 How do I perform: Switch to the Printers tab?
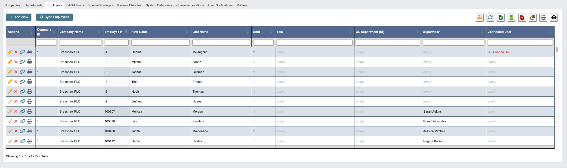click(242, 5)
